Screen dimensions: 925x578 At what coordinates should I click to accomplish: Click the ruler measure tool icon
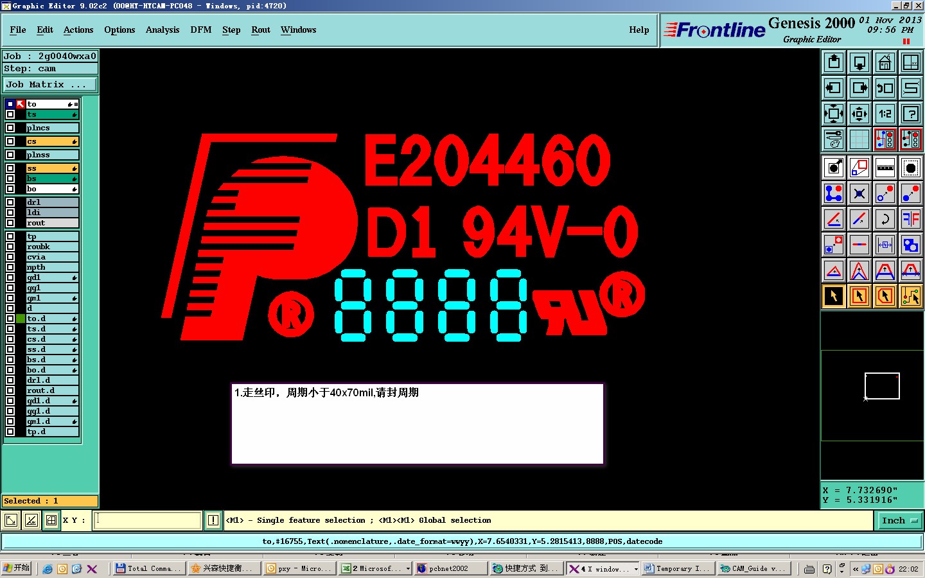click(885, 168)
